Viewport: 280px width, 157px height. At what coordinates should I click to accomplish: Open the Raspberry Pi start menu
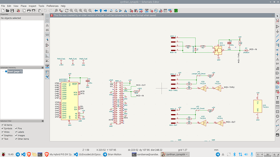[3, 154]
